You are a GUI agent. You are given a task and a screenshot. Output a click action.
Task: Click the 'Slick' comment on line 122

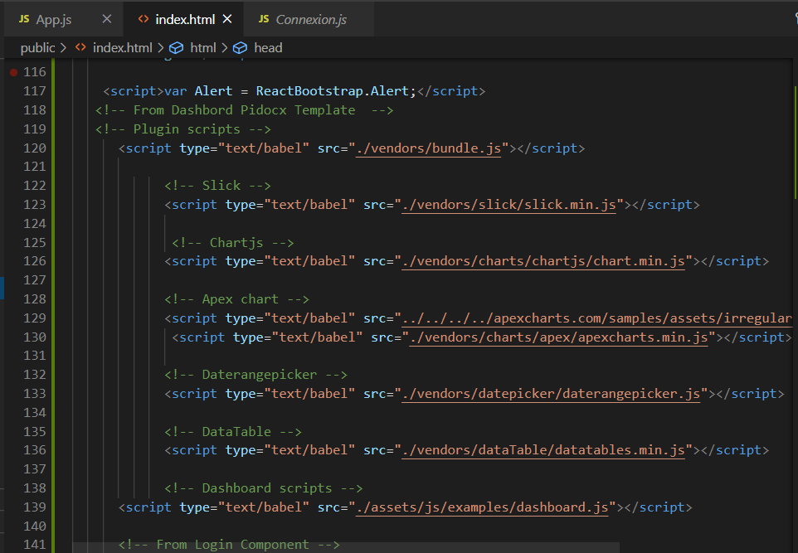(217, 186)
